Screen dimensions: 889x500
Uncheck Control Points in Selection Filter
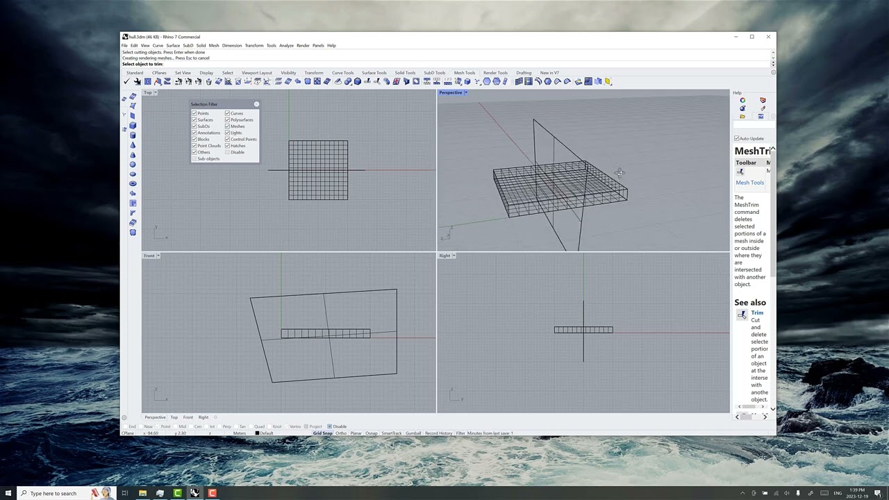[227, 139]
